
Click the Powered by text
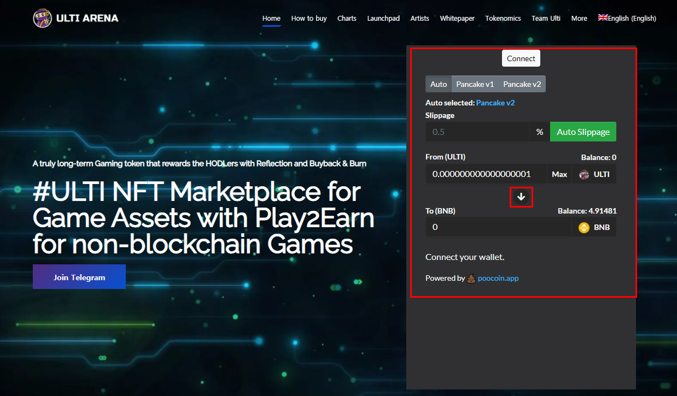[x=445, y=278]
